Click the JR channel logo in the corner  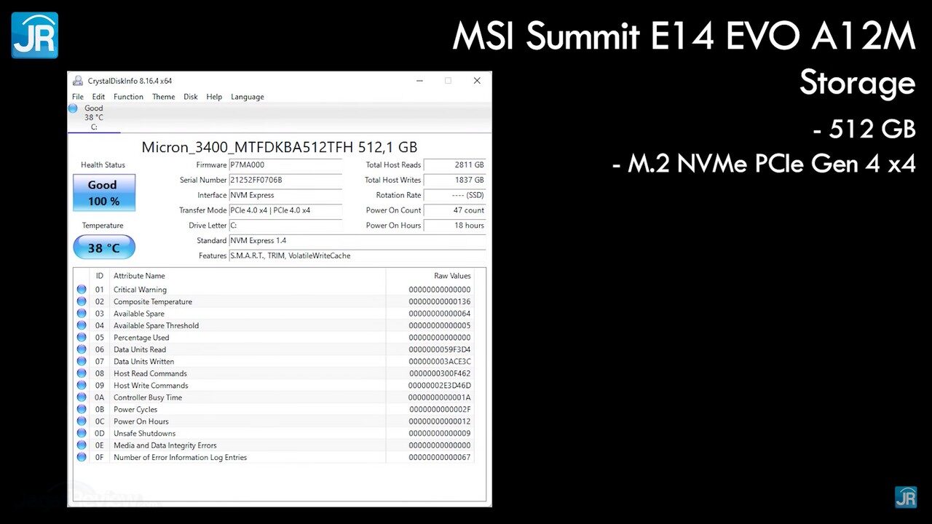tap(33, 34)
